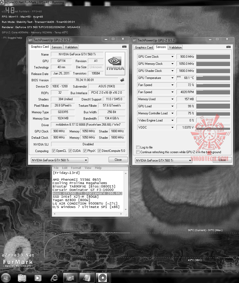Click the Driver version field
The width and height of the screenshot is (239, 283).
click(88, 125)
